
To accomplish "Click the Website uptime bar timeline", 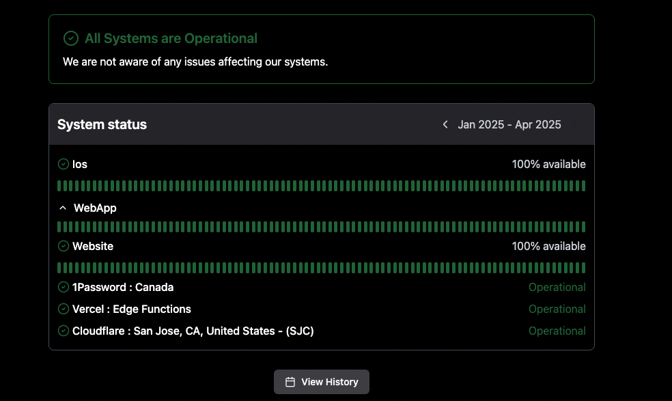I will [x=322, y=268].
